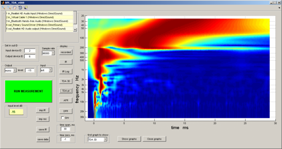Click the RUN MEASUREMENT button
The image size is (282, 149).
[28, 91]
